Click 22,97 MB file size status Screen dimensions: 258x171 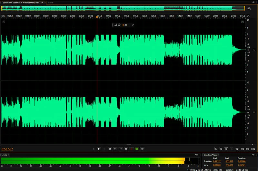[217, 170]
